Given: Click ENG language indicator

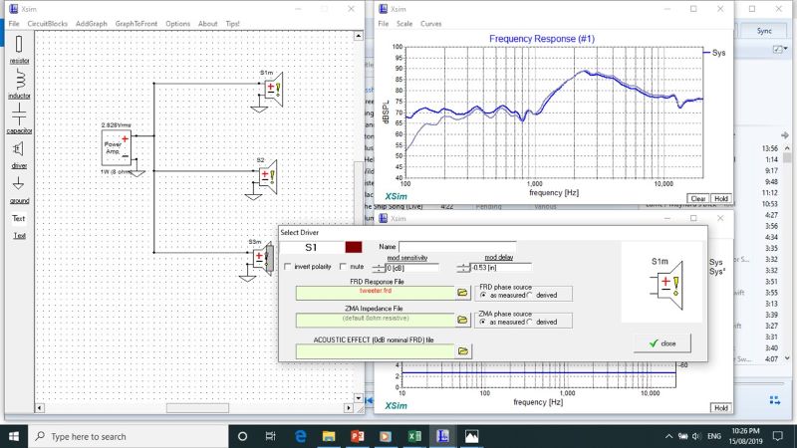Looking at the screenshot, I should point(714,436).
